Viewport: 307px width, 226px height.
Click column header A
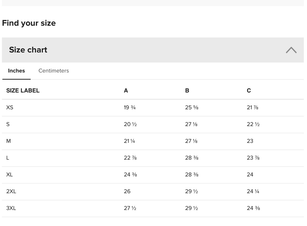126,91
